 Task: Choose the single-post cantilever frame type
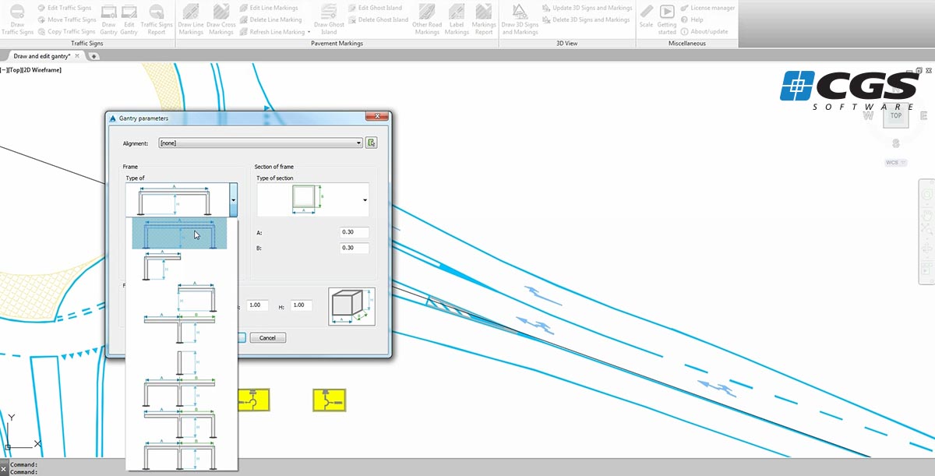(162, 266)
